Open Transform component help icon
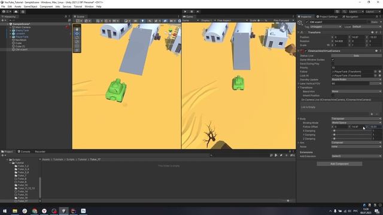This screenshot has height=215, width=383. click(372, 32)
